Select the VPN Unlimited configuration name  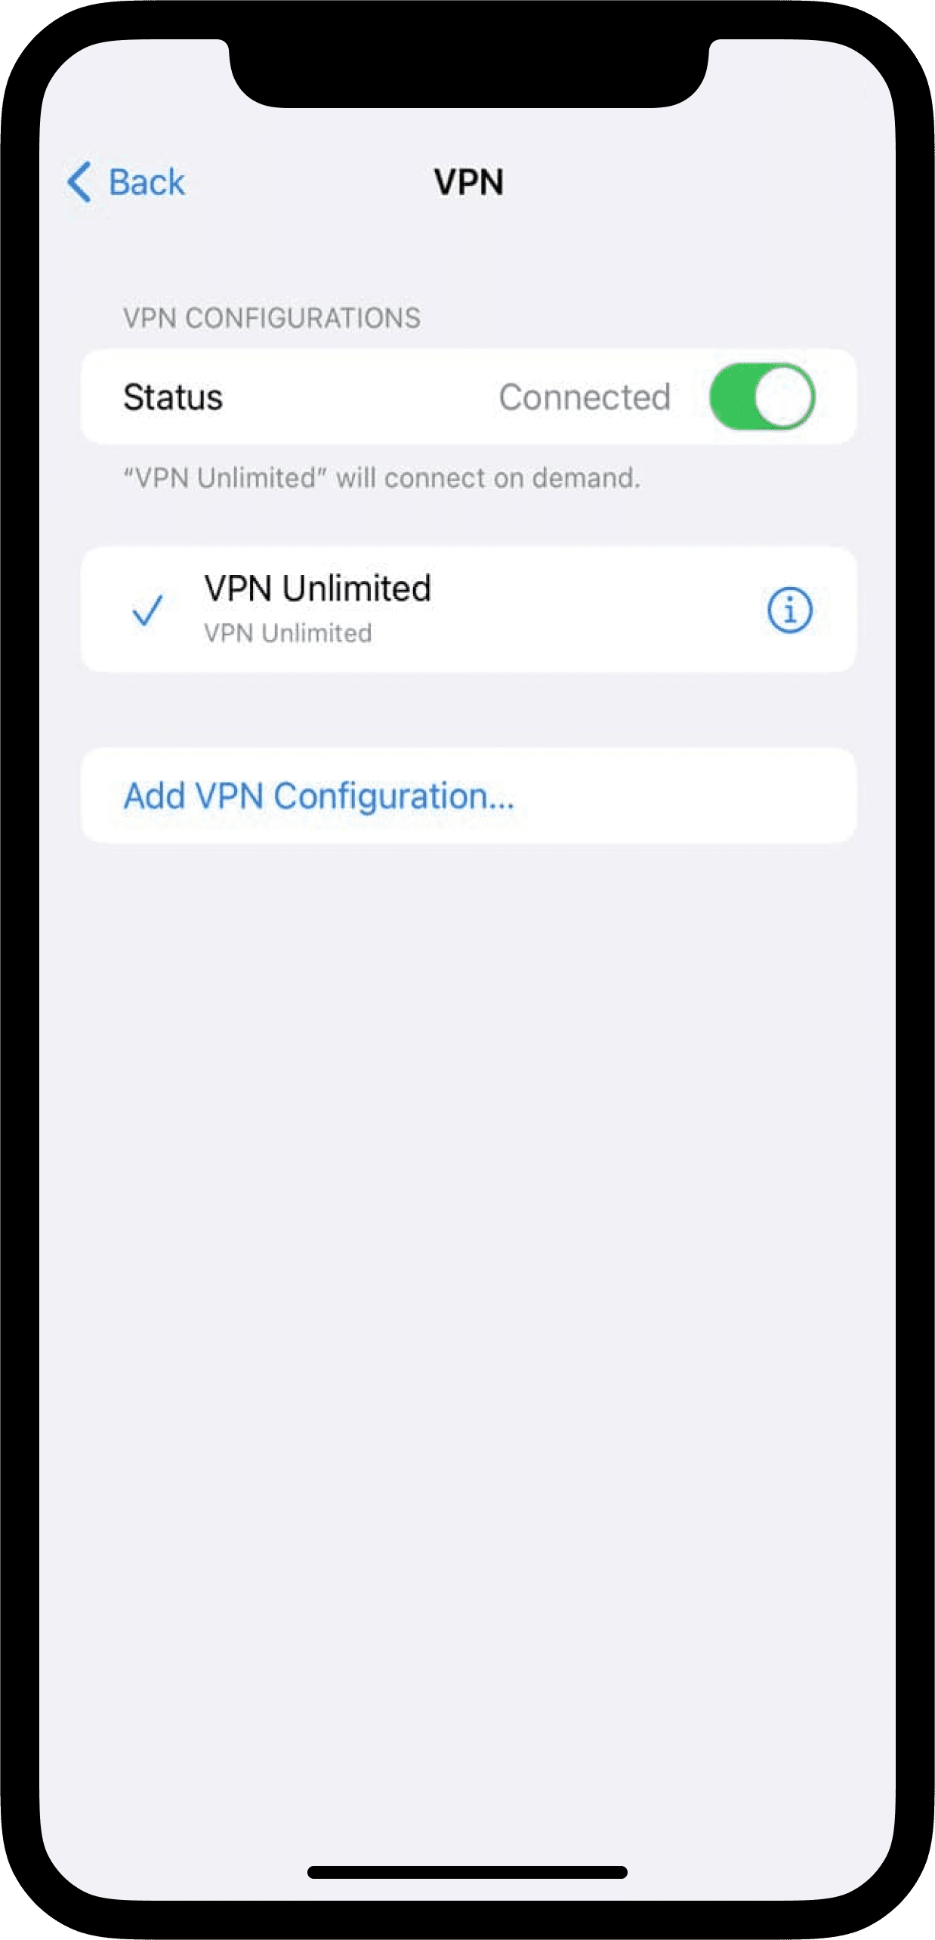point(317,588)
